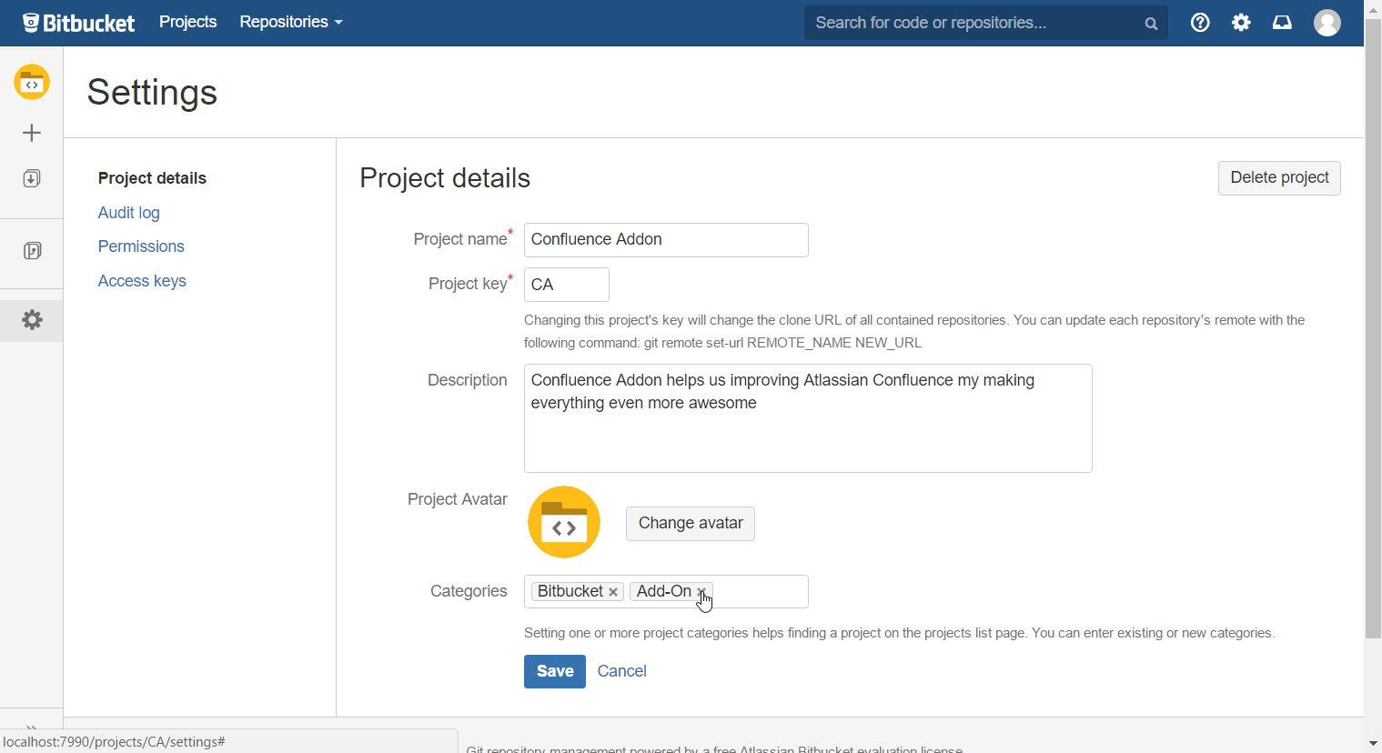This screenshot has width=1382, height=753.
Task: Click the Delete project button
Action: pyautogui.click(x=1278, y=177)
